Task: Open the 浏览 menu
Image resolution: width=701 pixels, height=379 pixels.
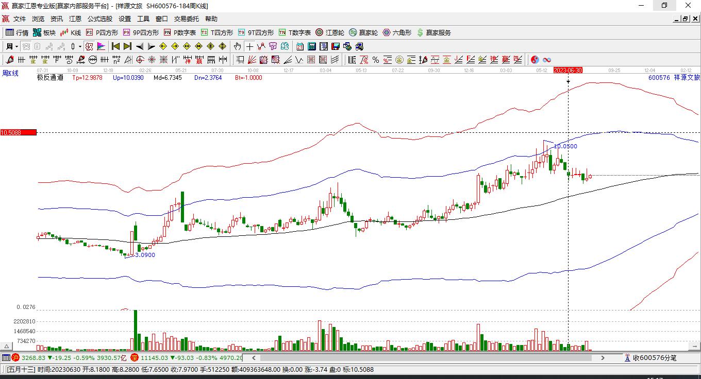Action: click(x=38, y=19)
